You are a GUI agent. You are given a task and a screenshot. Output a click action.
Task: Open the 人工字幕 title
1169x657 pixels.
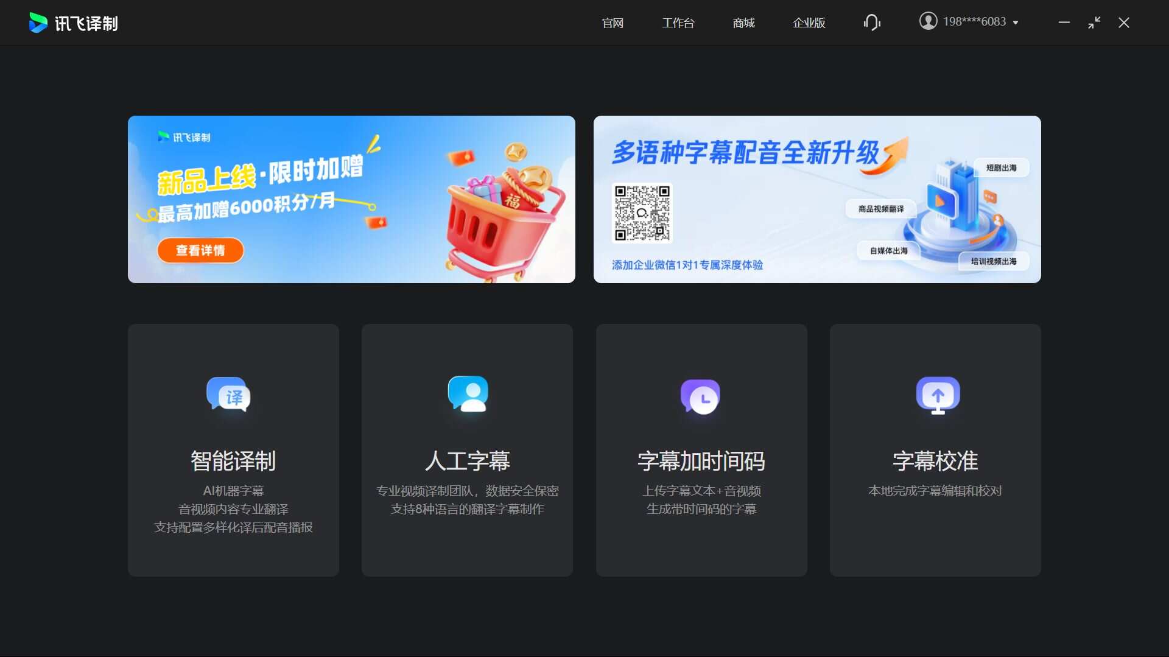[x=468, y=461]
